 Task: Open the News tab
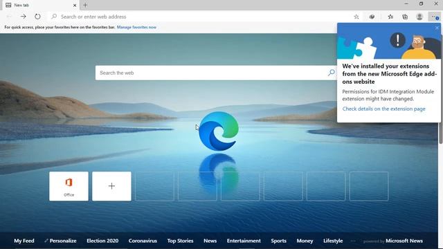[x=210, y=241]
